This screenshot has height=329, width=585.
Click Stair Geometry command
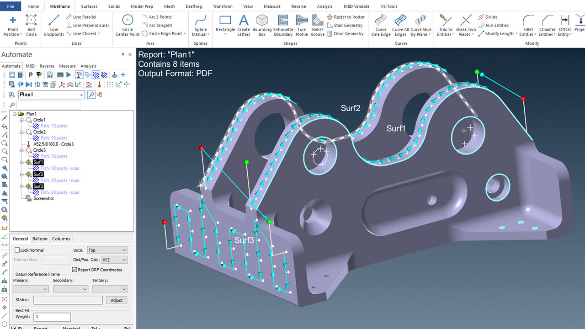[x=345, y=25]
